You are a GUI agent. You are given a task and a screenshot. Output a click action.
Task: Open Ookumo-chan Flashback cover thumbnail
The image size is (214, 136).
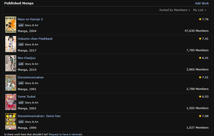point(11,44)
